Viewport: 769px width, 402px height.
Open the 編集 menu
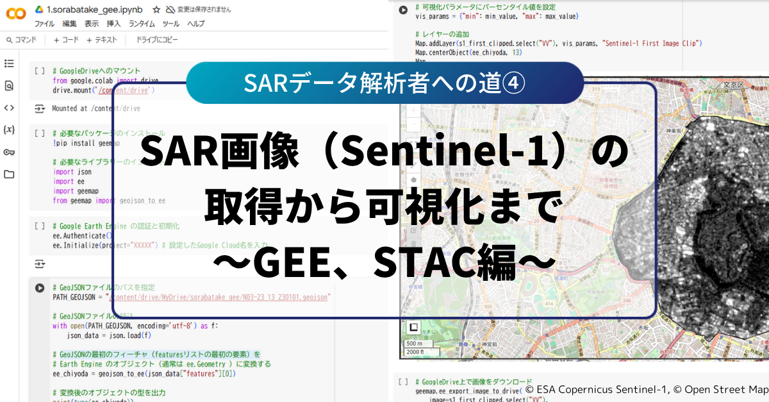click(x=69, y=24)
